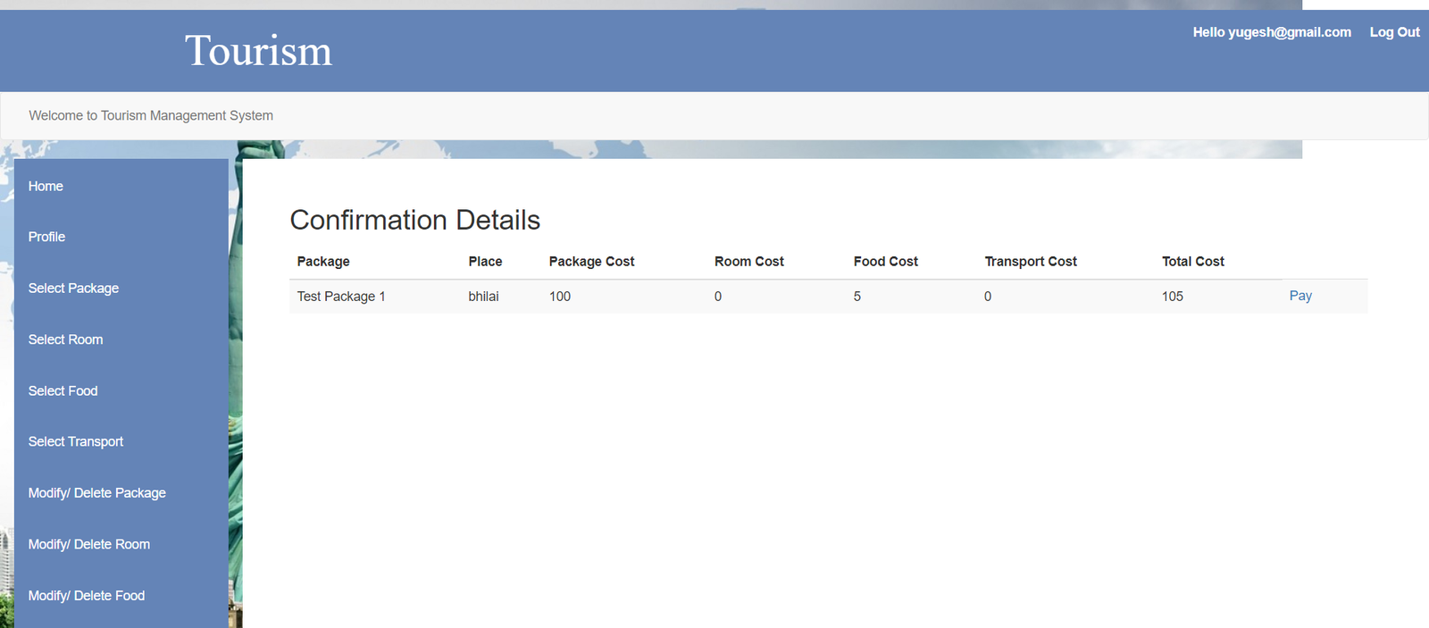Click the Package column header
Viewport: 1429px width, 628px height.
pyautogui.click(x=323, y=262)
